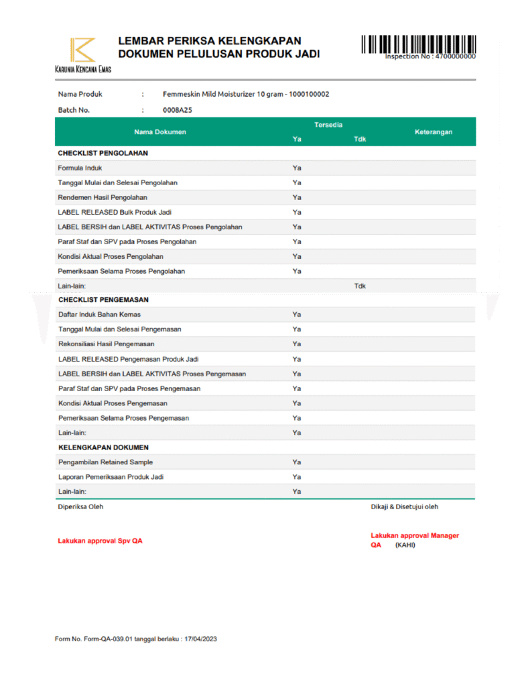Click 'Ya' for Pengambilan Retained Sample
The height and width of the screenshot is (687, 528).
tap(297, 462)
